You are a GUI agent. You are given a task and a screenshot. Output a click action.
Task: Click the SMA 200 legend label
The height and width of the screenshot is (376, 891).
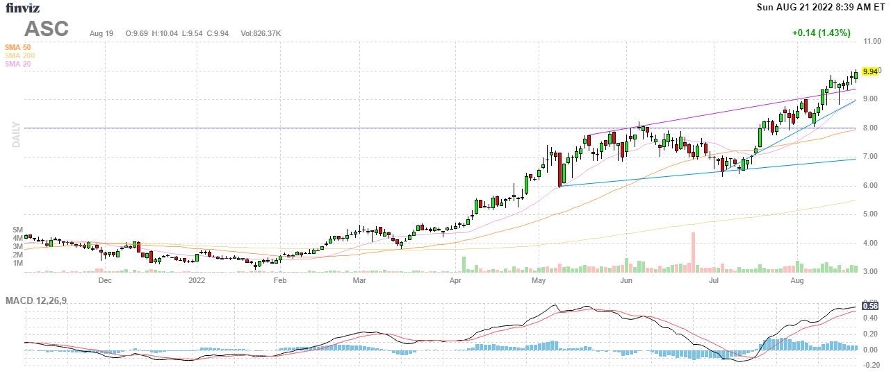[19, 55]
